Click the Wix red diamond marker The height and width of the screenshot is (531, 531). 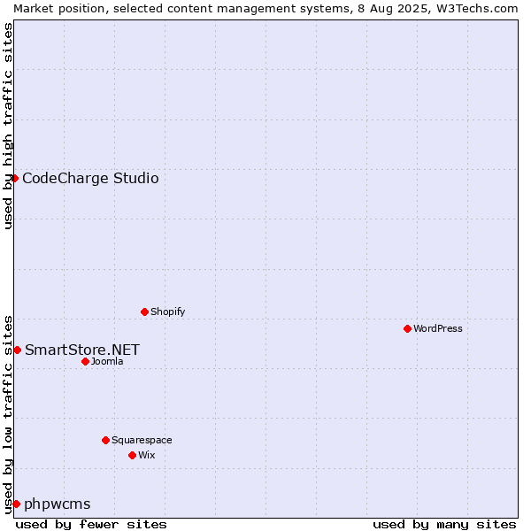[133, 456]
